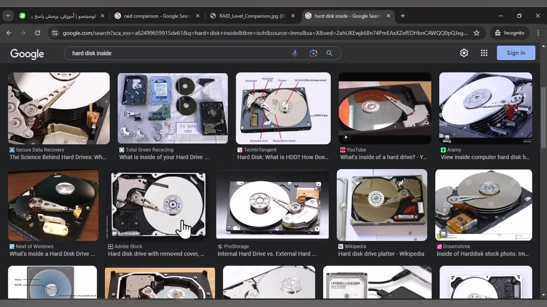Click the YouTube source favicon
Screen dimensions: 547x307
[x=342, y=150]
